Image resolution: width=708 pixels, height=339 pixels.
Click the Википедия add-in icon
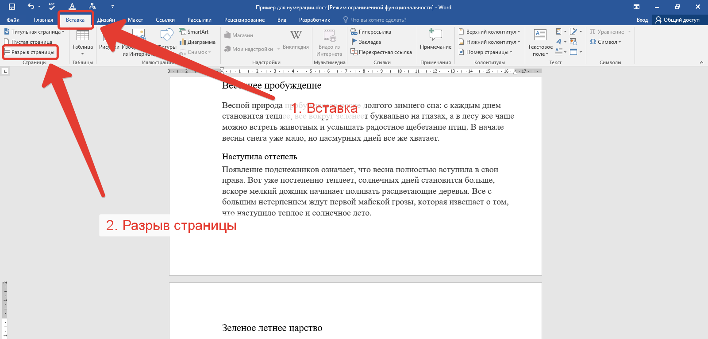point(296,39)
